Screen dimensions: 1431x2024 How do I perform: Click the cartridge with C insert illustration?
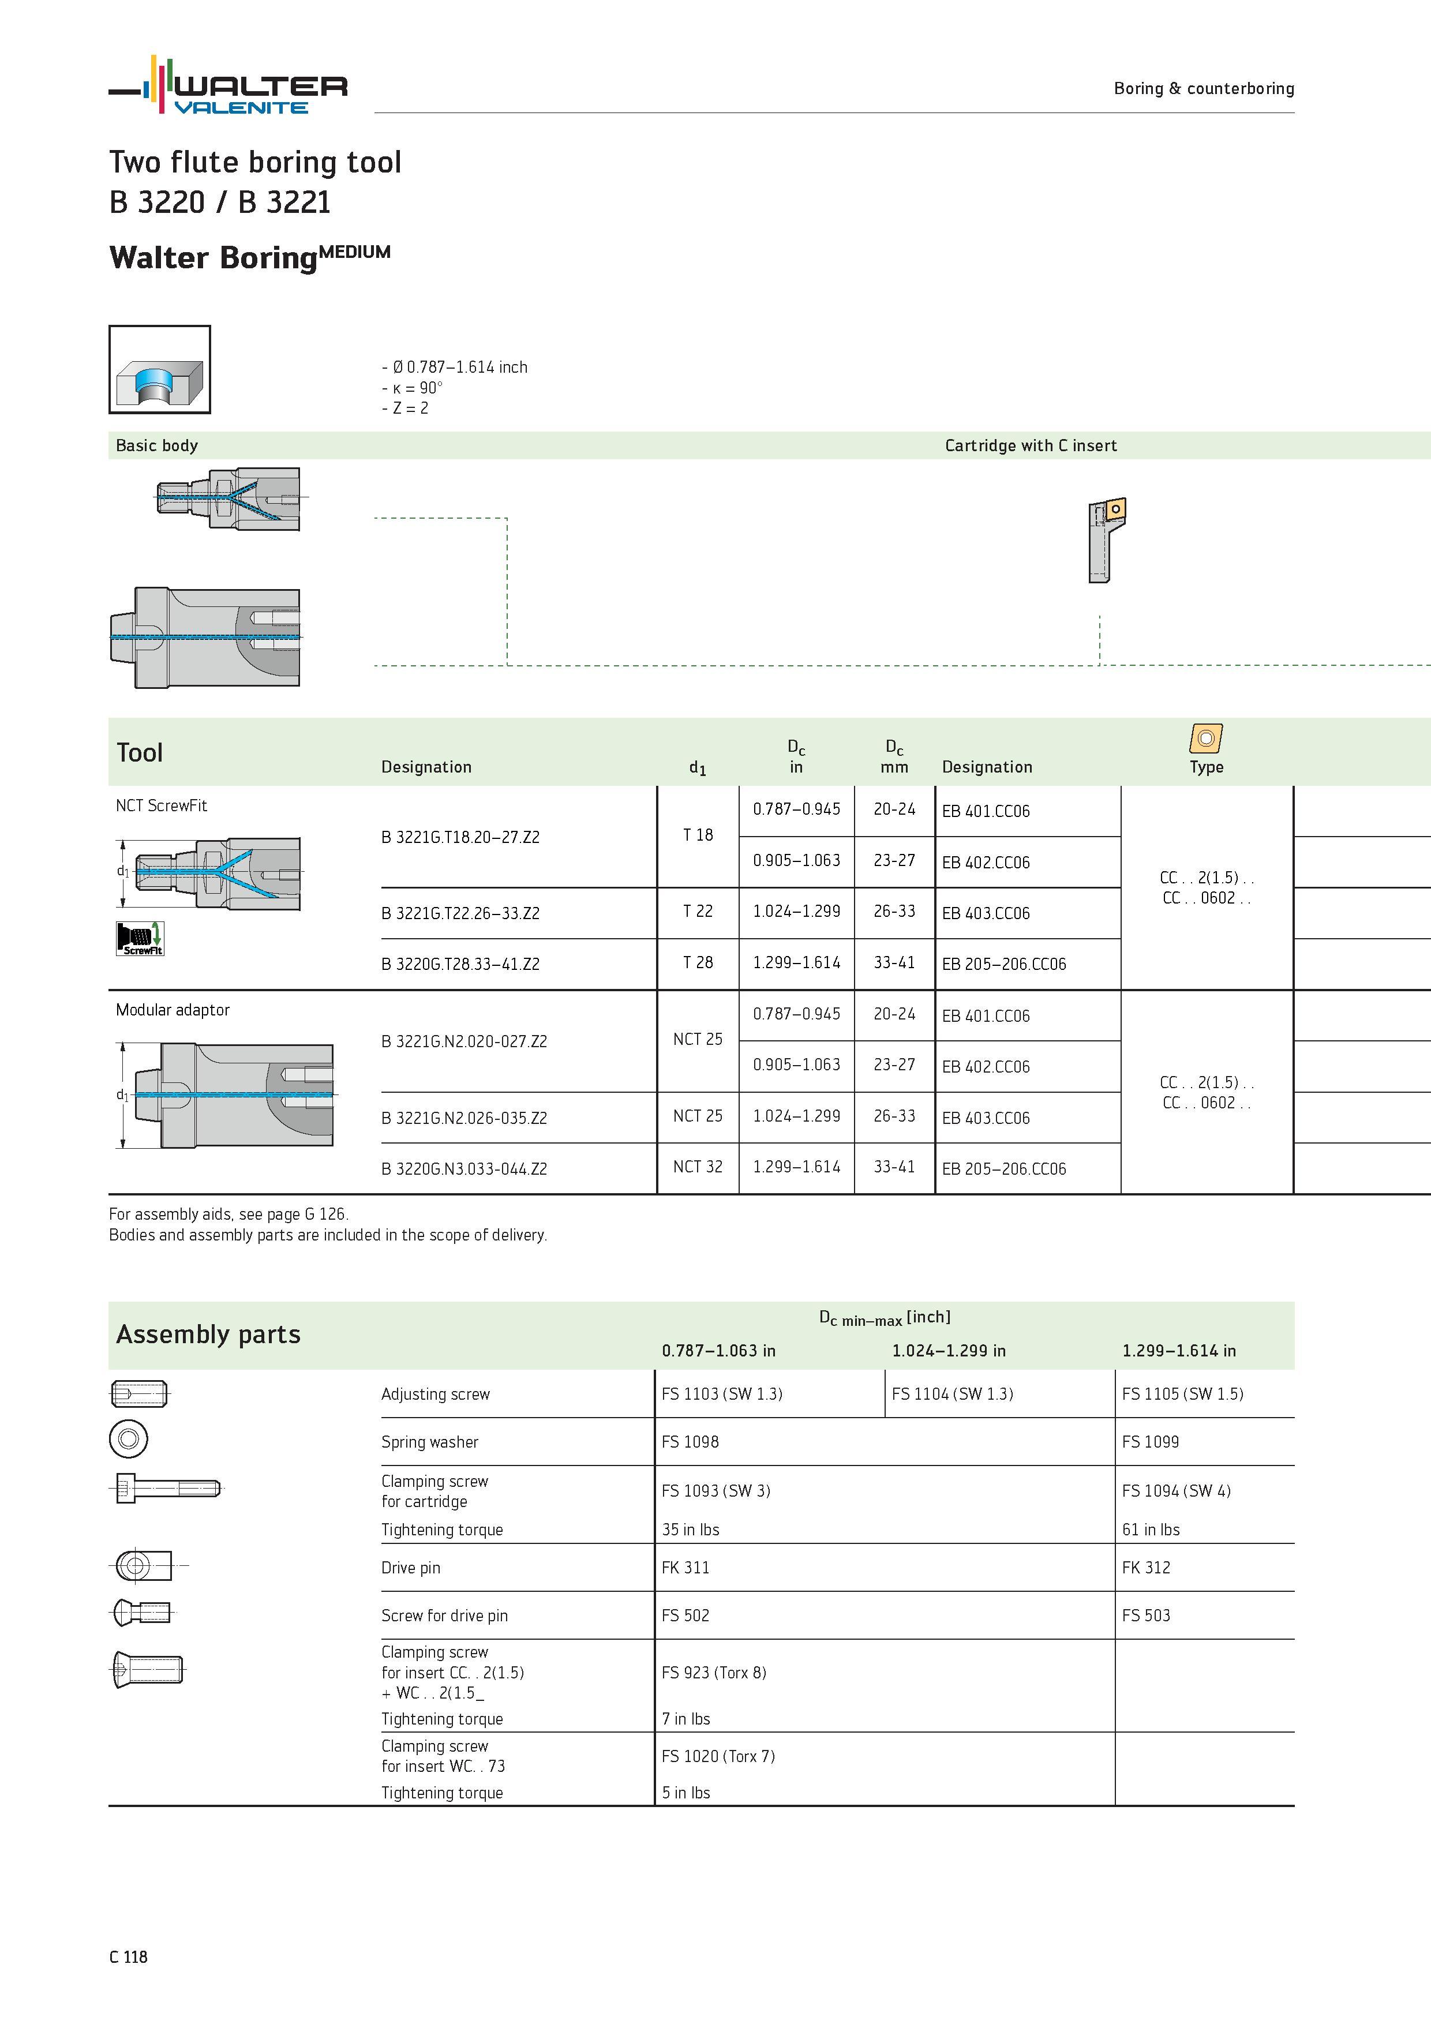coord(1107,539)
